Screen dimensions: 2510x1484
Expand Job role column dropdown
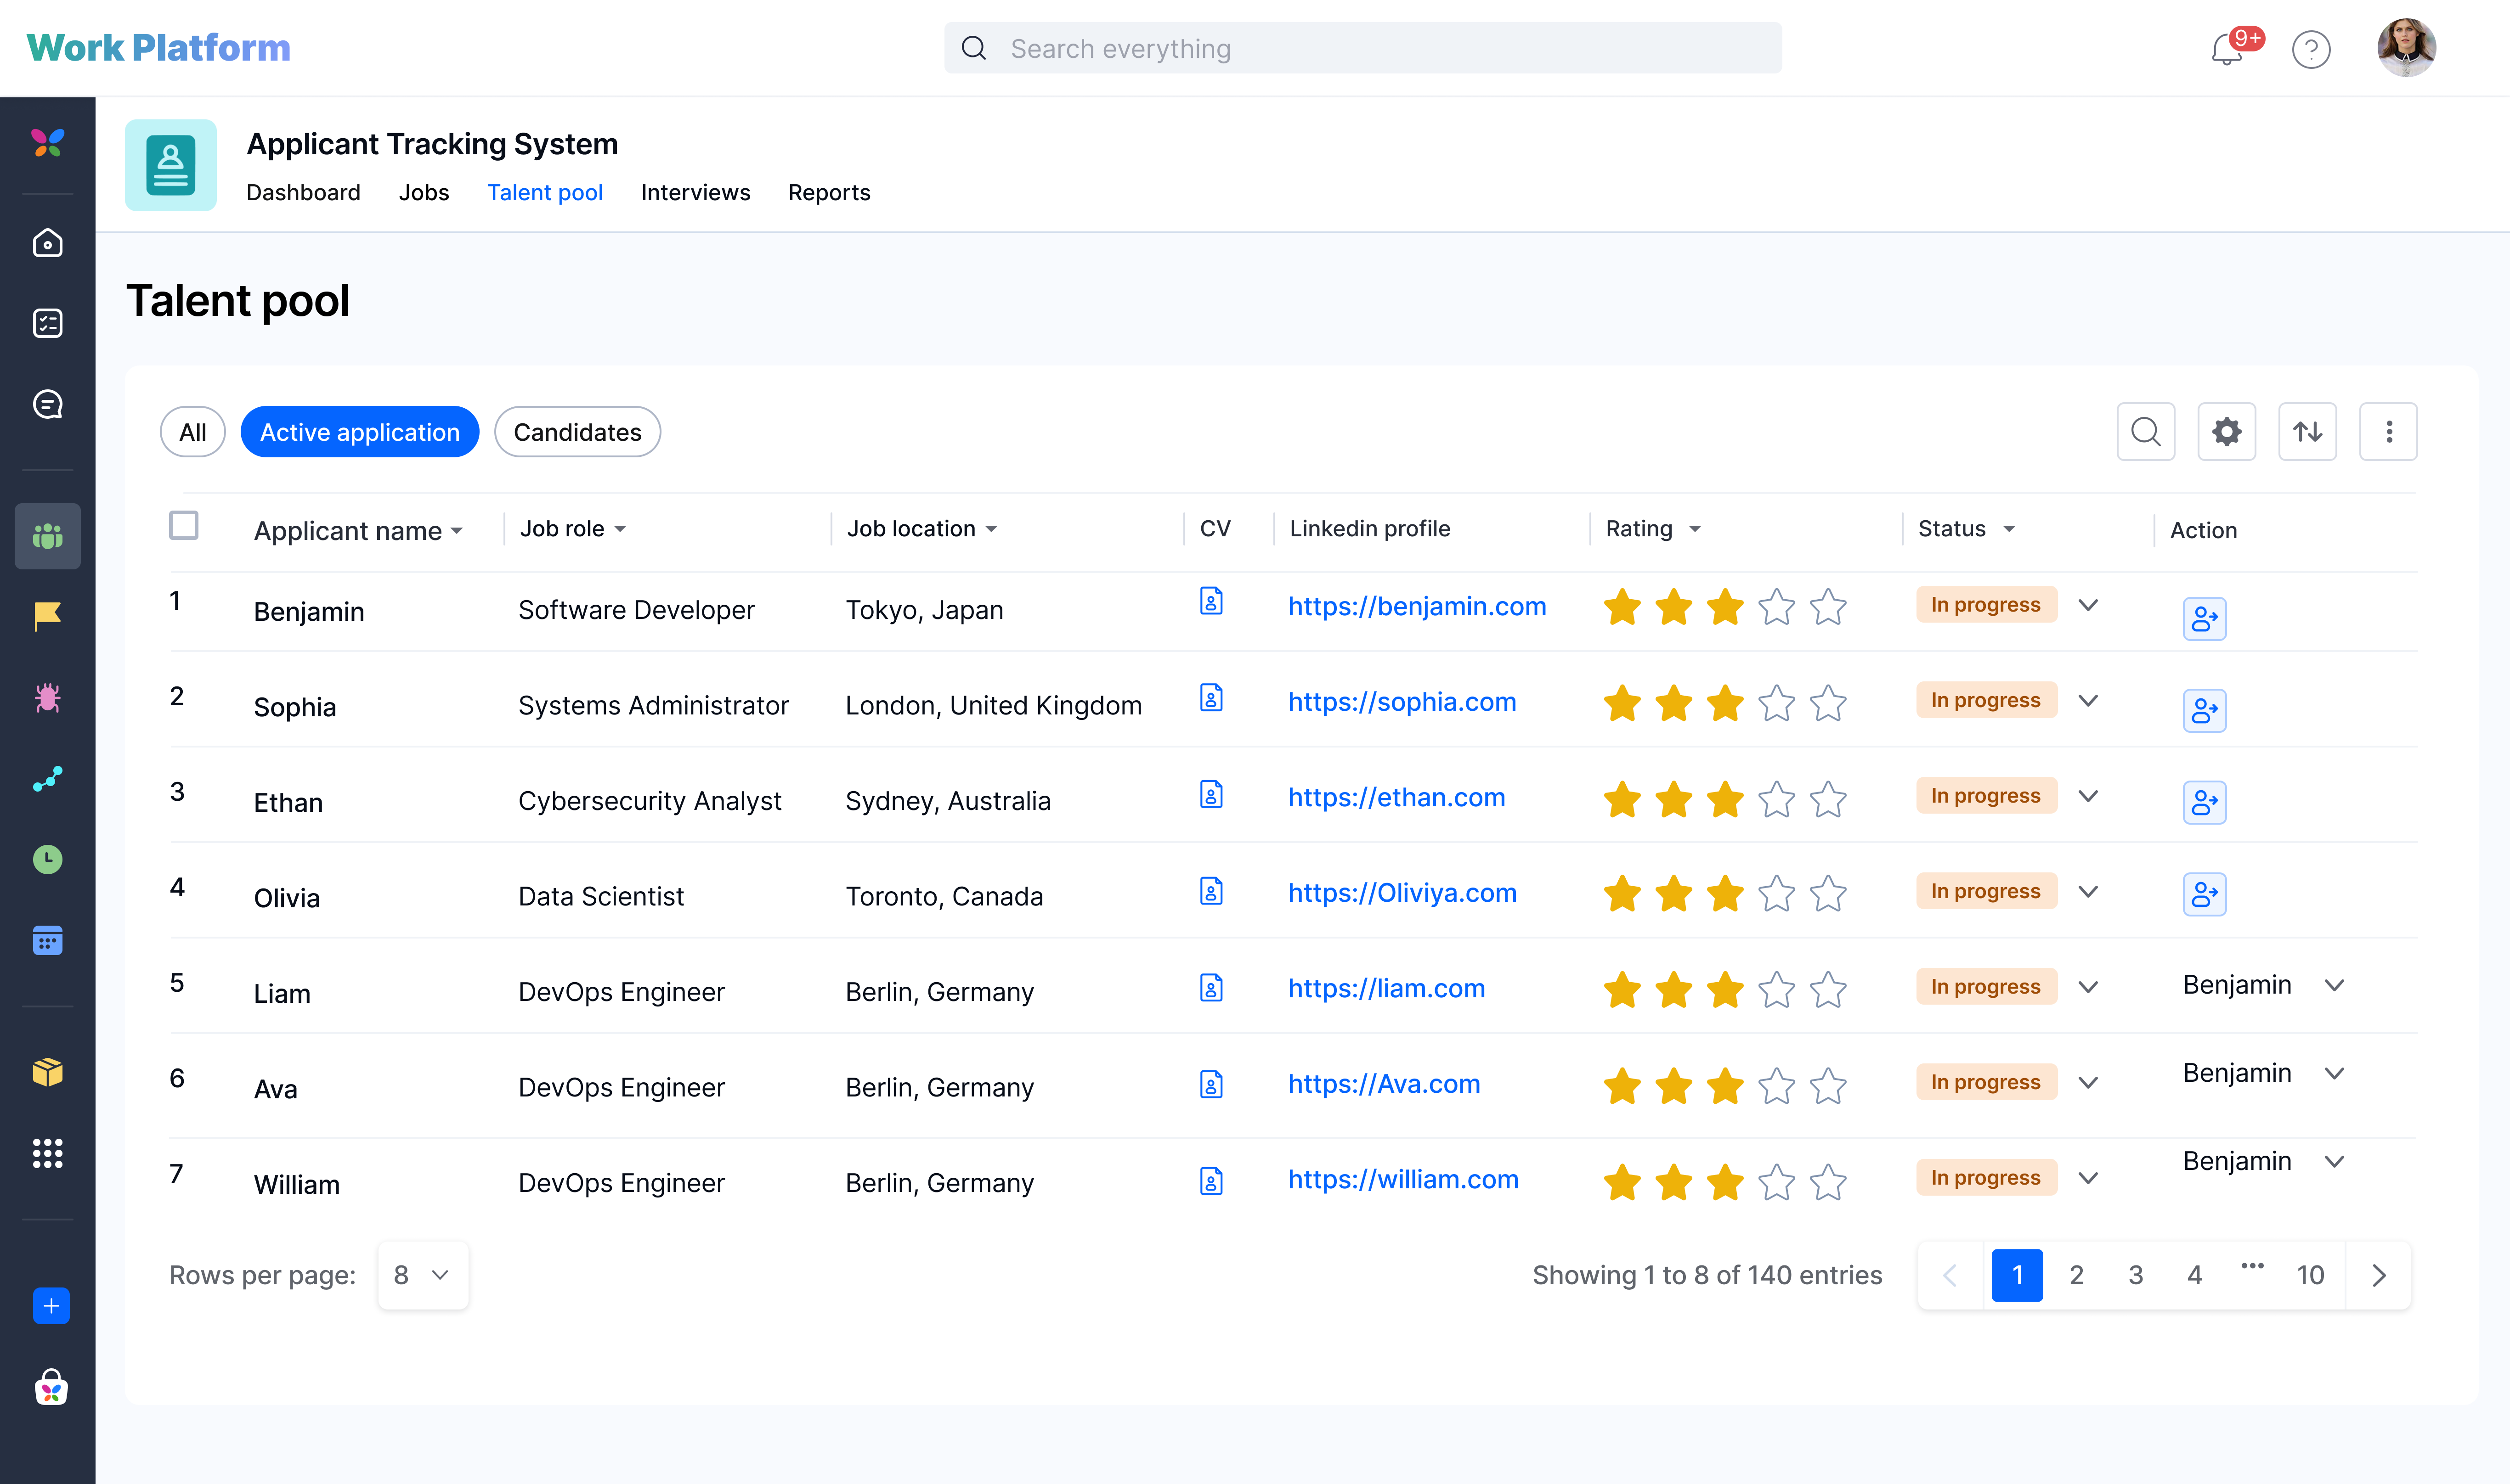(x=620, y=529)
